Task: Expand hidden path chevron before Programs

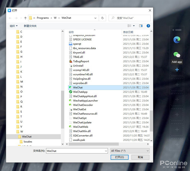Action: [x=34, y=18]
